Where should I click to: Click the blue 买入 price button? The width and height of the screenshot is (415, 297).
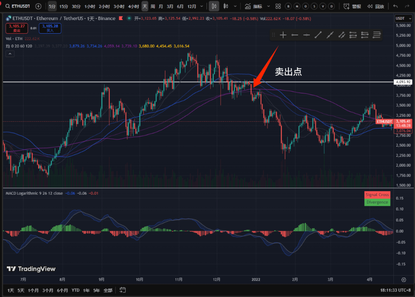(x=50, y=28)
